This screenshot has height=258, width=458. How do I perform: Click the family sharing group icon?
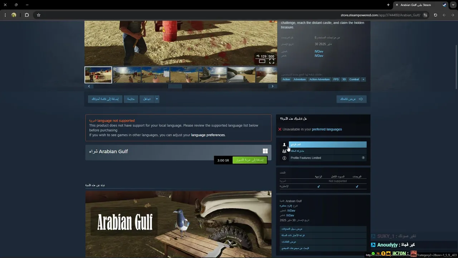pyautogui.click(x=284, y=151)
